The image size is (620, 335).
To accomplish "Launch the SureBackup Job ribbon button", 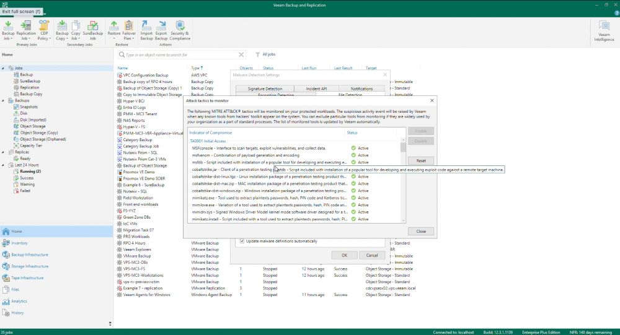I will (x=92, y=30).
